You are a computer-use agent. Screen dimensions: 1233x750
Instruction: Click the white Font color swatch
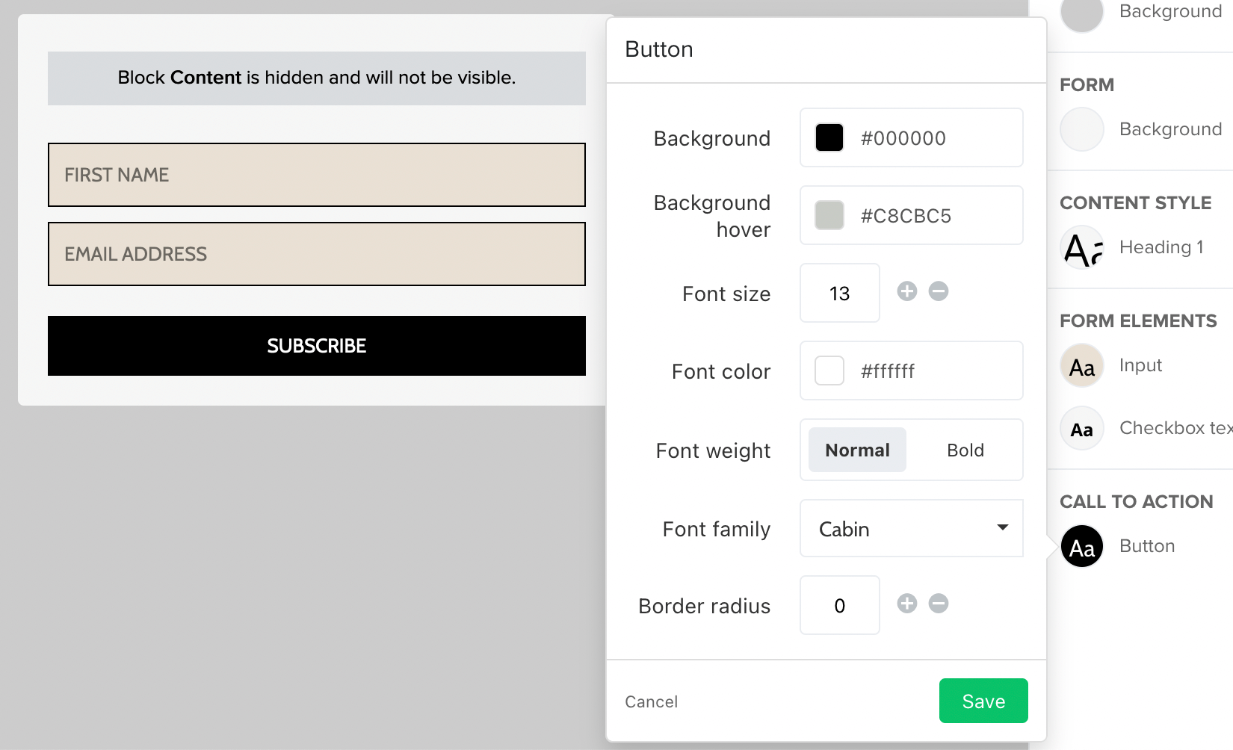[829, 371]
